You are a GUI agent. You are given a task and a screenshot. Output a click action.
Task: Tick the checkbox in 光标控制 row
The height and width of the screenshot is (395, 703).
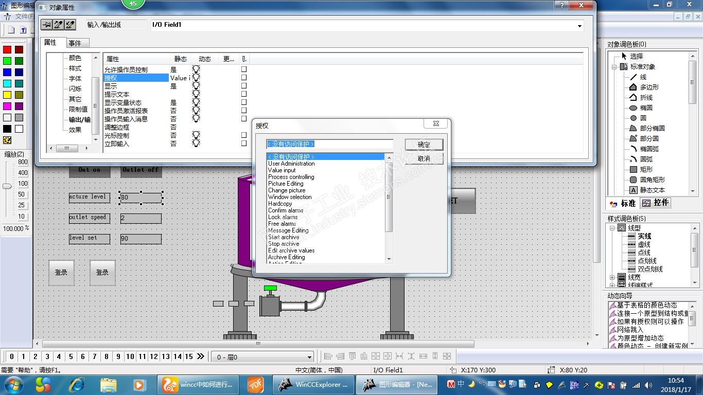coord(244,135)
